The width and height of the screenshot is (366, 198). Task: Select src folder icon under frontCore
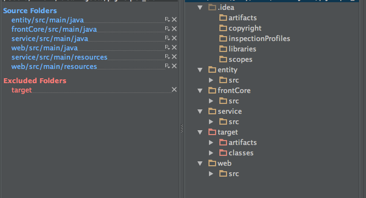pyautogui.click(x=223, y=101)
